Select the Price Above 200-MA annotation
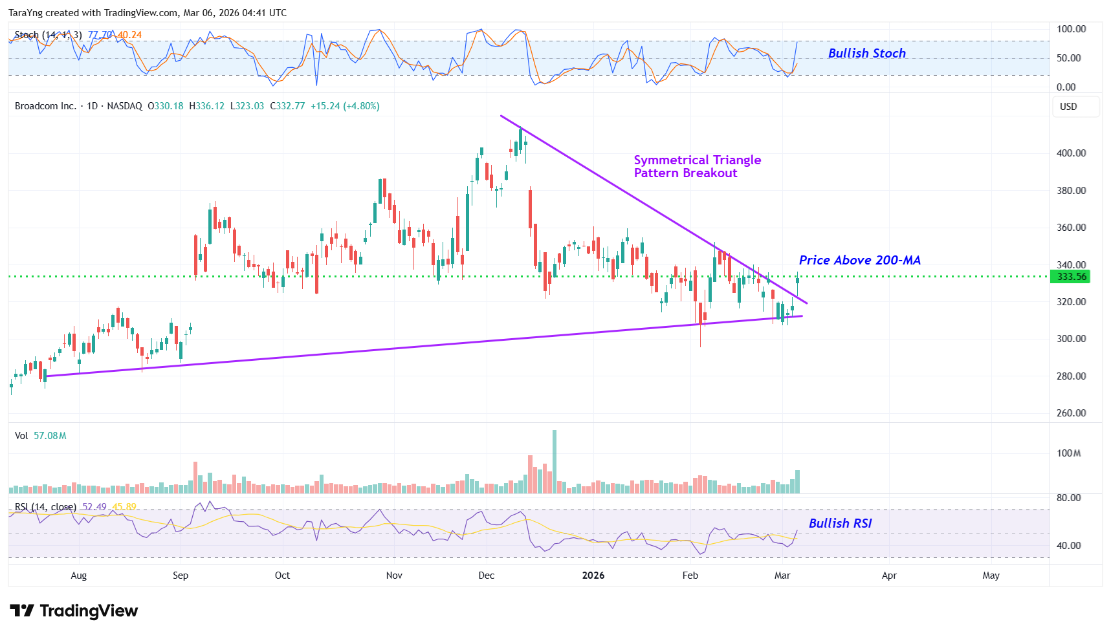1111x635 pixels. pos(859,260)
